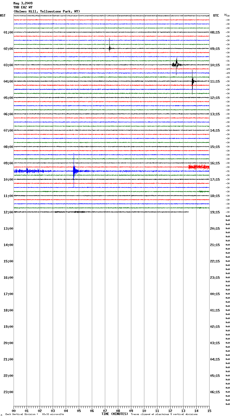Click the red noise burst after 09:00

[x=199, y=167]
